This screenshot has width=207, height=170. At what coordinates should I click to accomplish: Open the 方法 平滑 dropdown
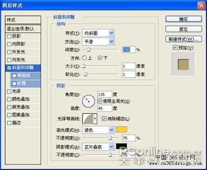99,42
